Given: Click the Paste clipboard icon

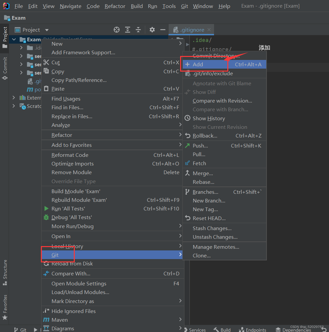Looking at the screenshot, I should coord(46,89).
